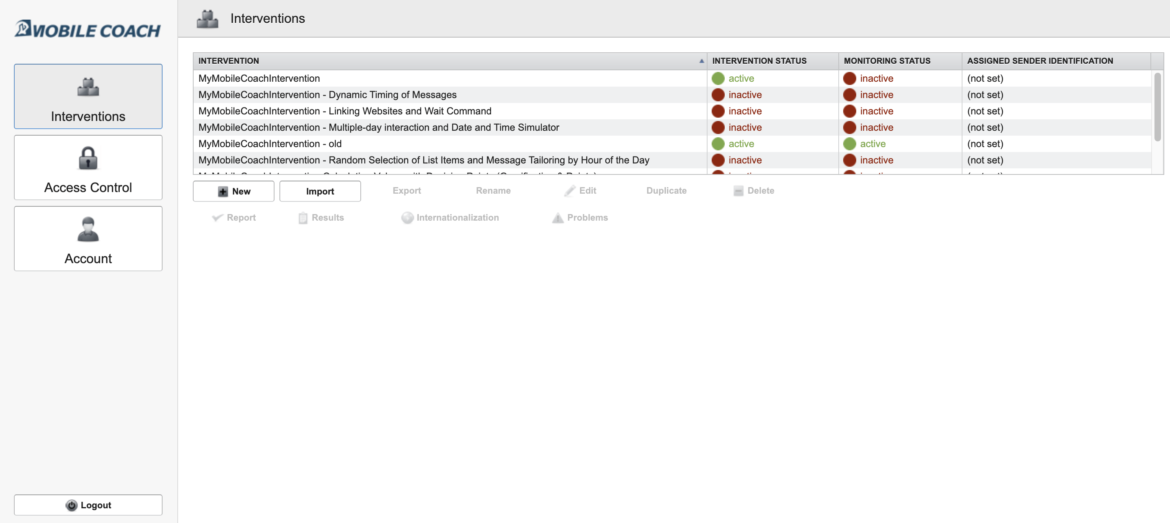
Task: Click the power icon on Logout button
Action: click(x=71, y=505)
